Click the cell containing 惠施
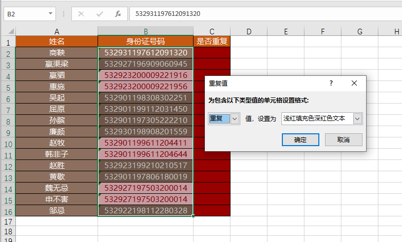The width and height of the screenshot is (402, 242). [56, 86]
